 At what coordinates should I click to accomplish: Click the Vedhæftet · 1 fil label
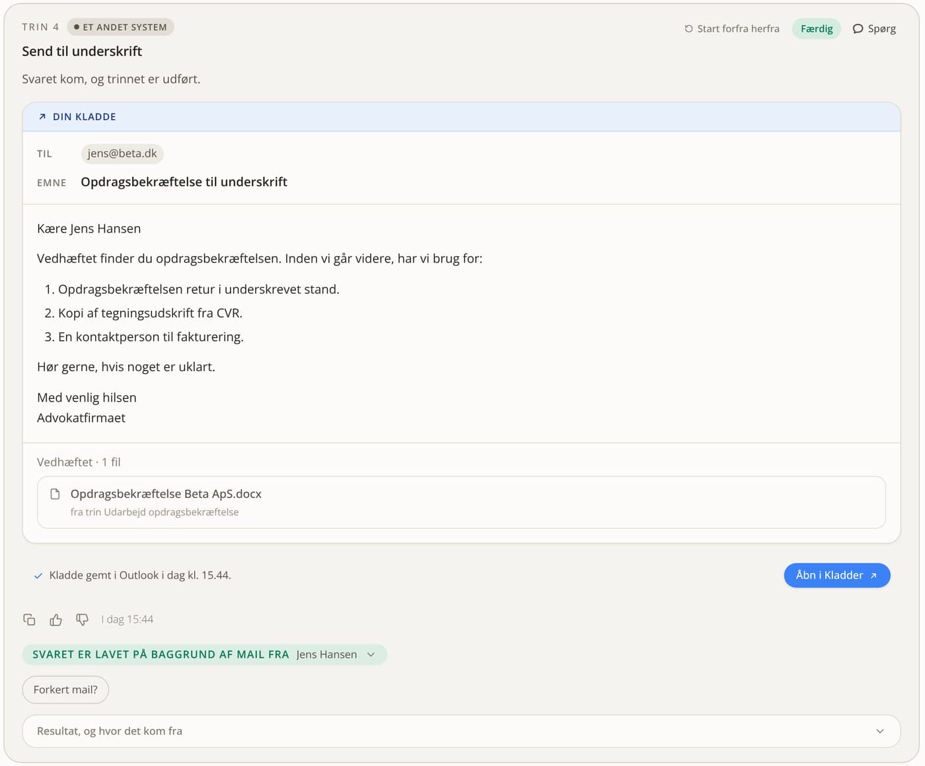point(79,462)
